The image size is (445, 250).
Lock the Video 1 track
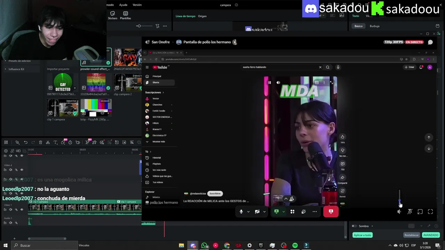pos(5,209)
